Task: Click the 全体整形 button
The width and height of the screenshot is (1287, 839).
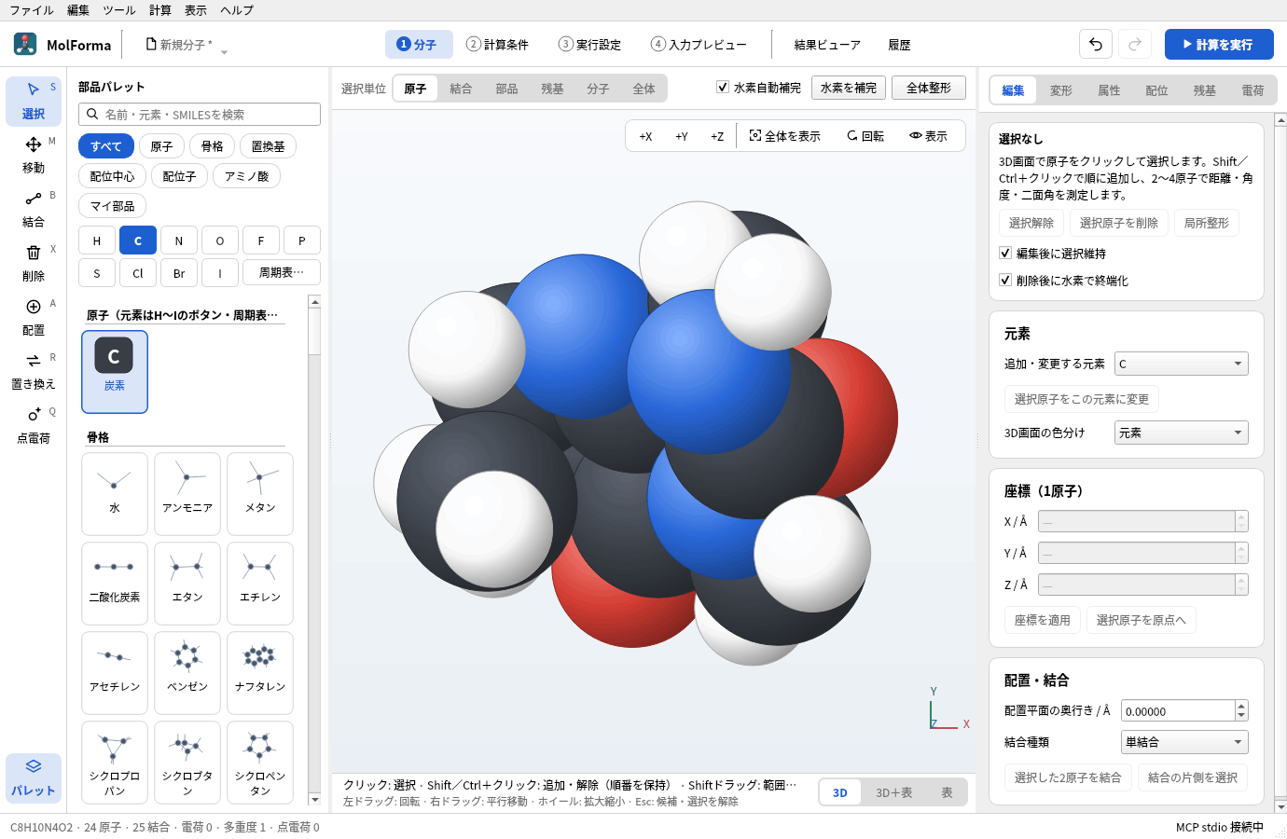Action: tap(929, 88)
